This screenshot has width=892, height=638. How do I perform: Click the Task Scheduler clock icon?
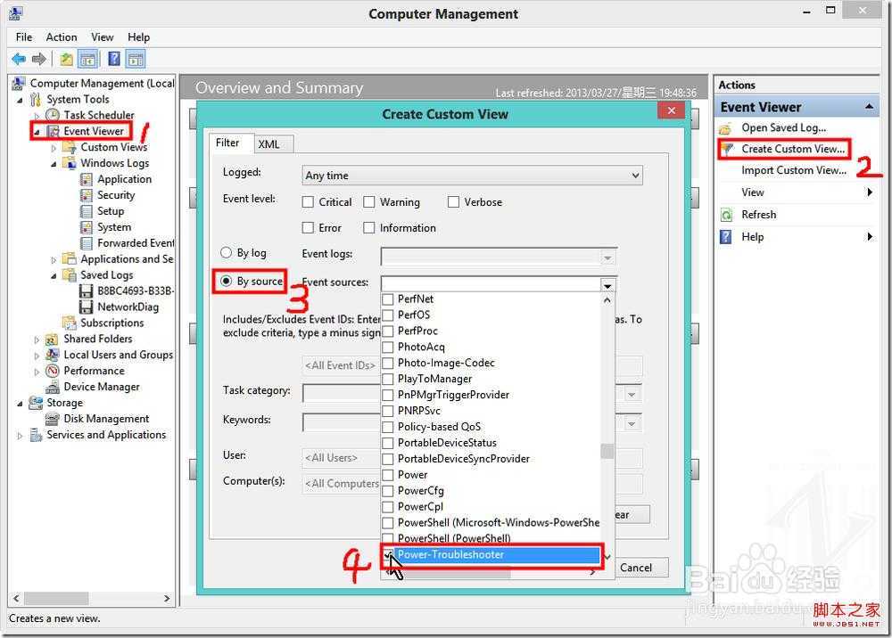point(53,115)
